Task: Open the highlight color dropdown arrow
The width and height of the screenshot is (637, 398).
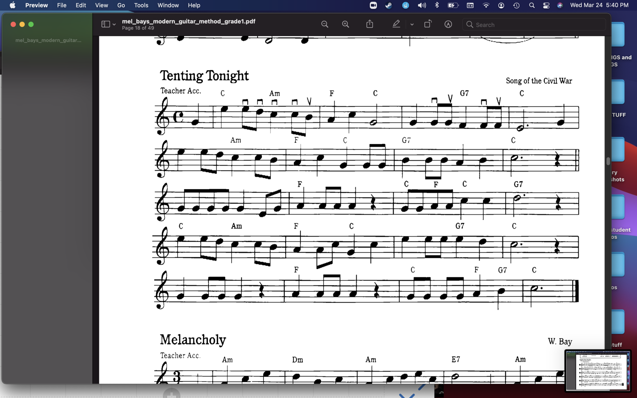Action: [x=412, y=24]
